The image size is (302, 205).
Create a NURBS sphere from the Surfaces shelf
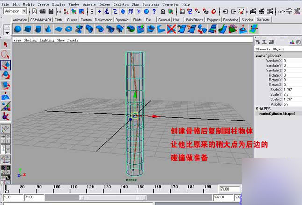[17, 29]
